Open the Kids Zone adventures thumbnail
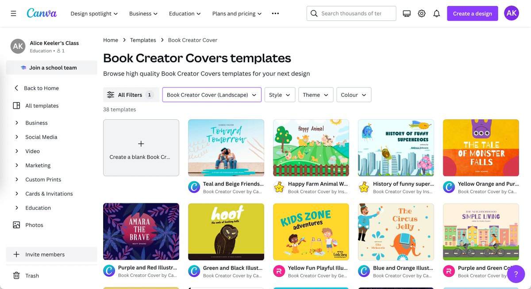This screenshot has height=289, width=531. tap(311, 232)
